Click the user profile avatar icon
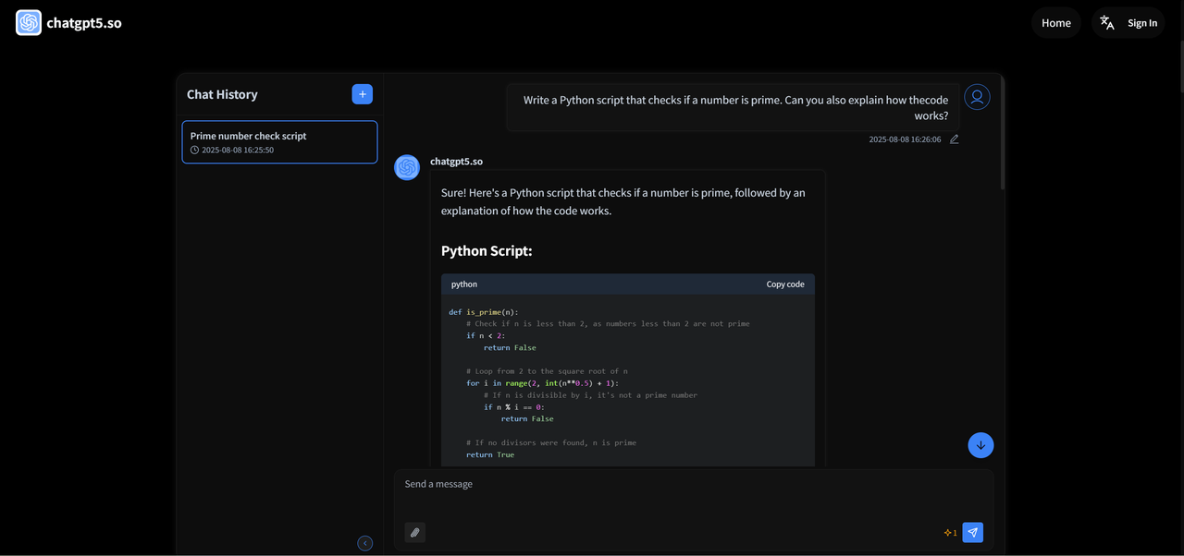1184x556 pixels. tap(977, 97)
